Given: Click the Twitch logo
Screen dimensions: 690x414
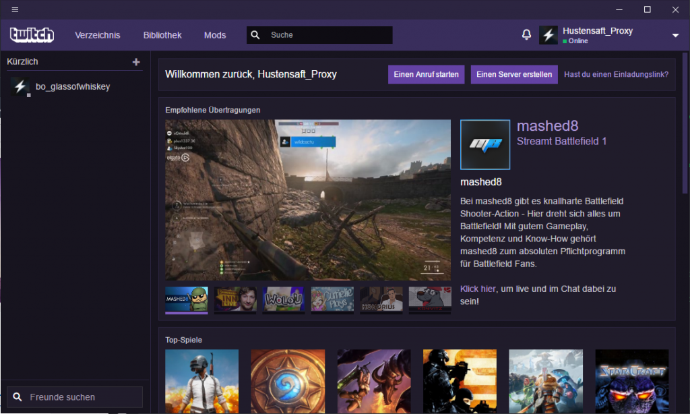Looking at the screenshot, I should coord(32,35).
